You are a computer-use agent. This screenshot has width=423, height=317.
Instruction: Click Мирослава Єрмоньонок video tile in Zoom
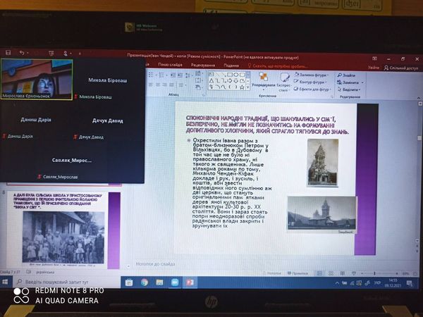pos(37,79)
